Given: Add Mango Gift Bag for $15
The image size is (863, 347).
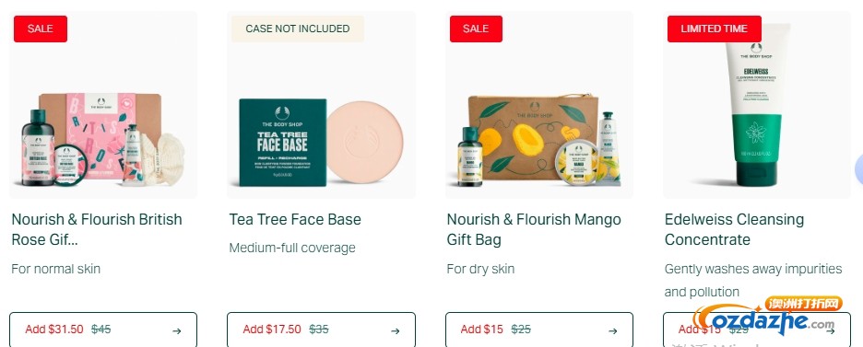Looking at the screenshot, I should (x=538, y=330).
